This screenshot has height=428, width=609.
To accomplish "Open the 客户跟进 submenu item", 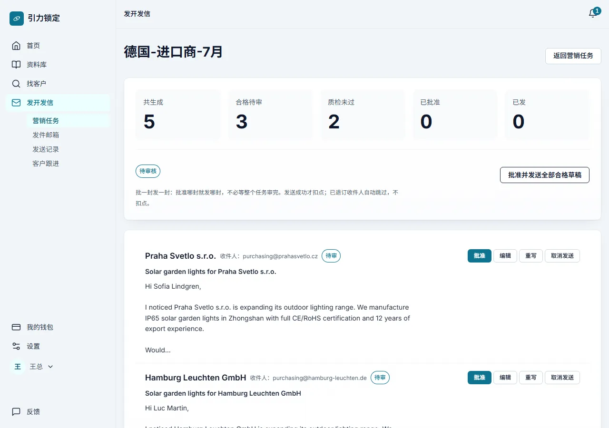I will pos(68,164).
